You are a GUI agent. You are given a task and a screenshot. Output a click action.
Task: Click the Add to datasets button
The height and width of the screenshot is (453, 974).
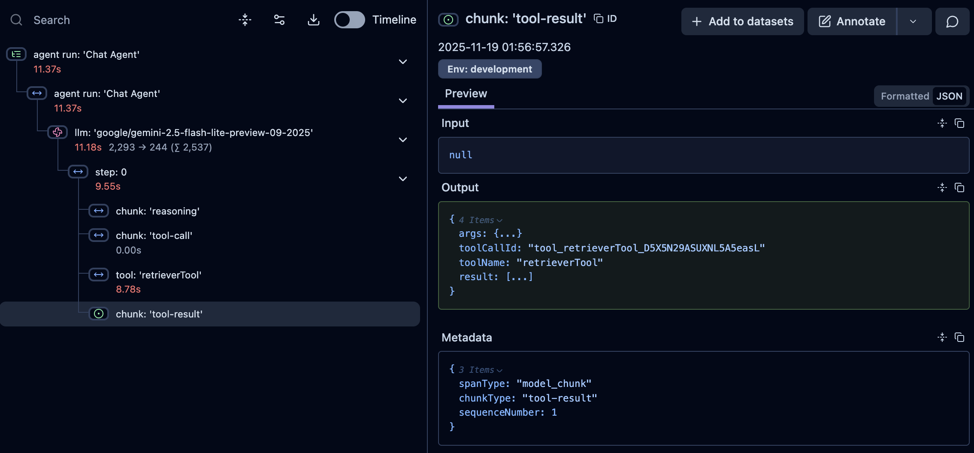(742, 21)
